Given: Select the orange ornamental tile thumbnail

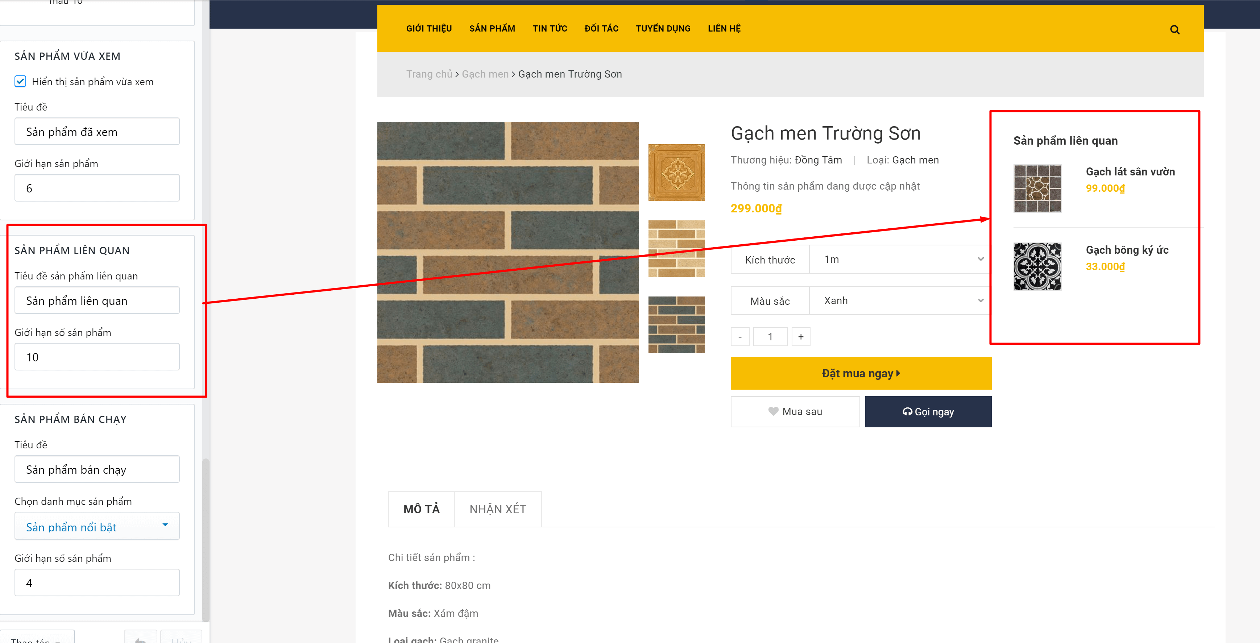Looking at the screenshot, I should 676,172.
